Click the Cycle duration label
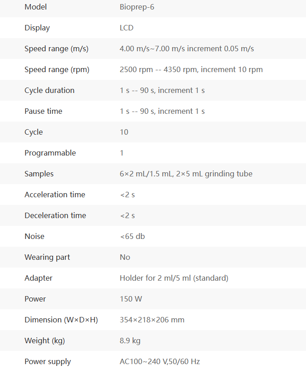306x370 pixels. tap(49, 90)
